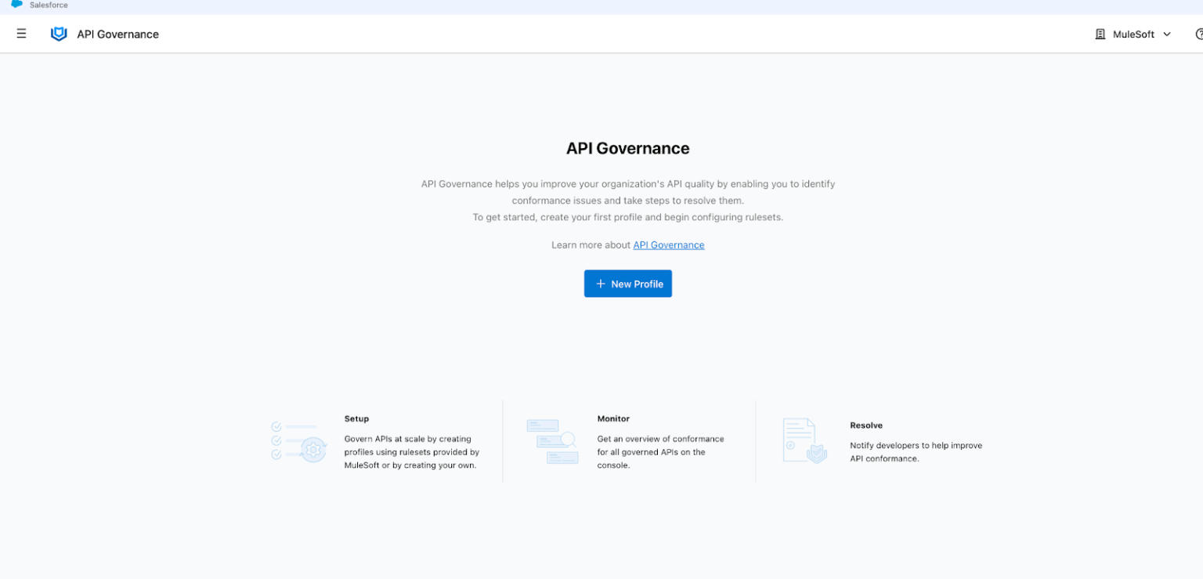Click the Resolve section heading text
Screen dimensions: 1203x579
click(866, 425)
